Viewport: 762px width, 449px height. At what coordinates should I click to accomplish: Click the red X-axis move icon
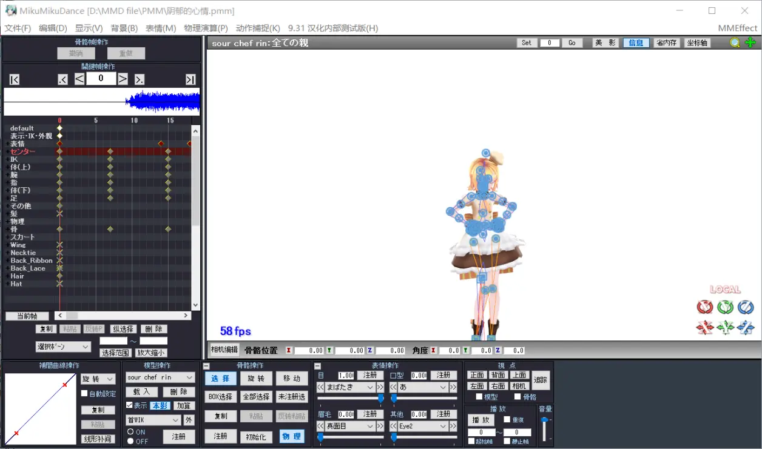click(704, 328)
